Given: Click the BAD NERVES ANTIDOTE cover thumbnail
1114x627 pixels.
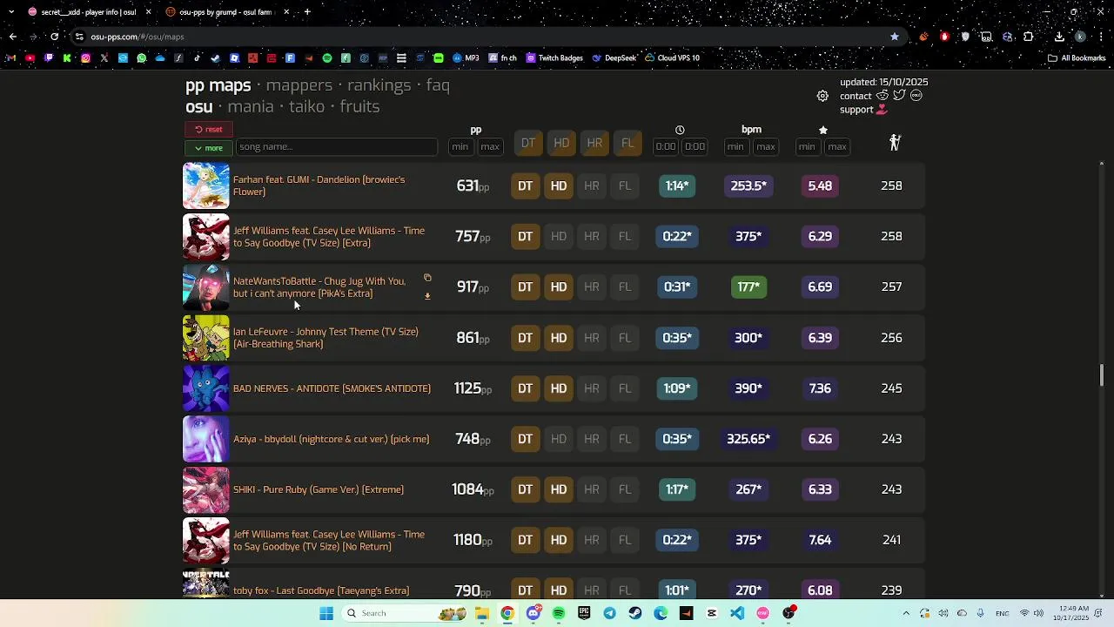Looking at the screenshot, I should point(206,388).
